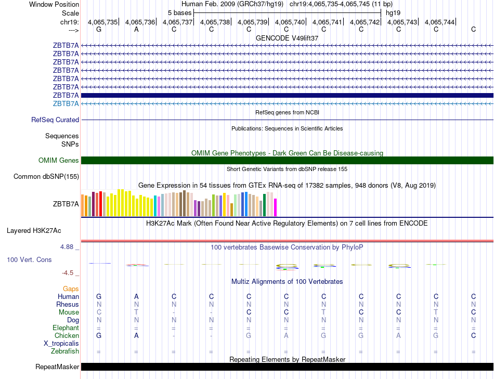The width and height of the screenshot is (494, 379).
Task: Click the ---> sequence direction label
Action: [74, 30]
